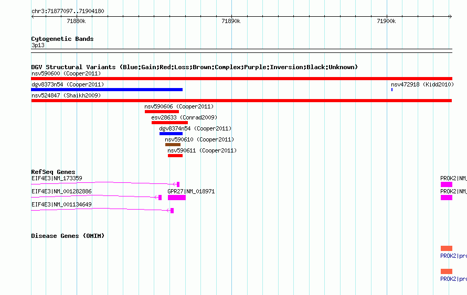Open the upper PROK2 OMIM disease link
The width and height of the screenshot is (467, 295).
point(453,256)
